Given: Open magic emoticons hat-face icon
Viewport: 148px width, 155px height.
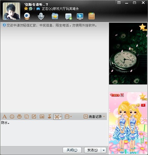Looking at the screenshot, I should pyautogui.click(x=19, y=117).
